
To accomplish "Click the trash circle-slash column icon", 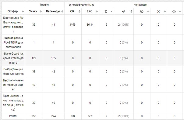I will pos(174,11).
